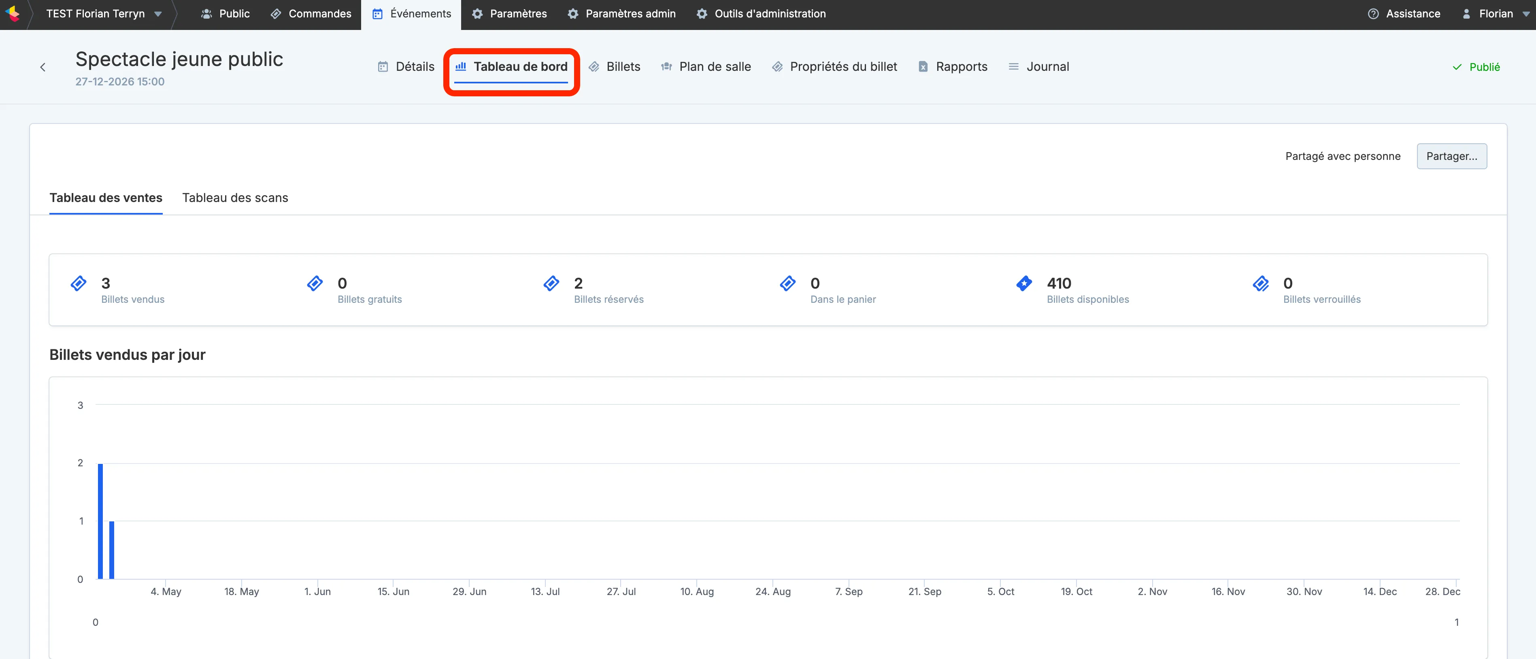Expand the Florian user menu arrow
The height and width of the screenshot is (659, 1536).
coord(1526,14)
